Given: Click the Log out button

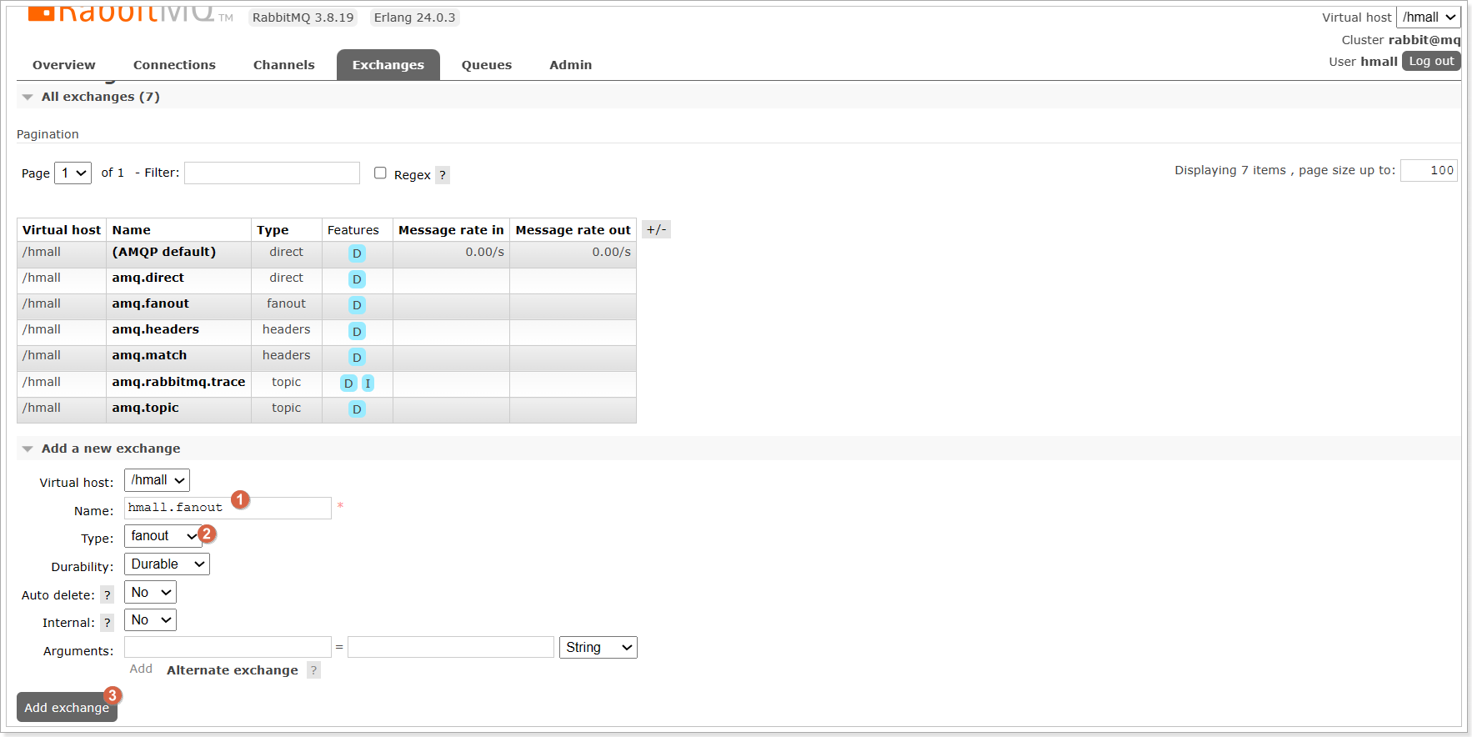Looking at the screenshot, I should [x=1431, y=61].
